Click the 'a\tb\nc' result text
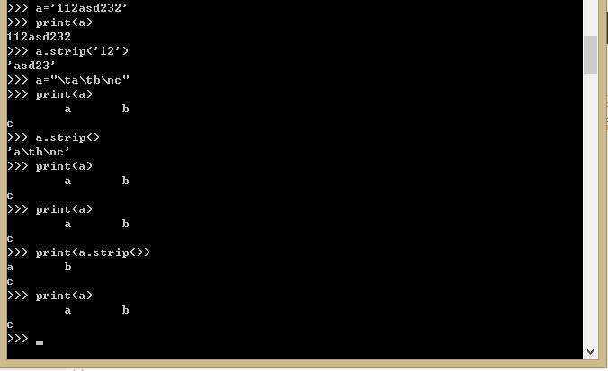This screenshot has width=608, height=371. coord(39,152)
